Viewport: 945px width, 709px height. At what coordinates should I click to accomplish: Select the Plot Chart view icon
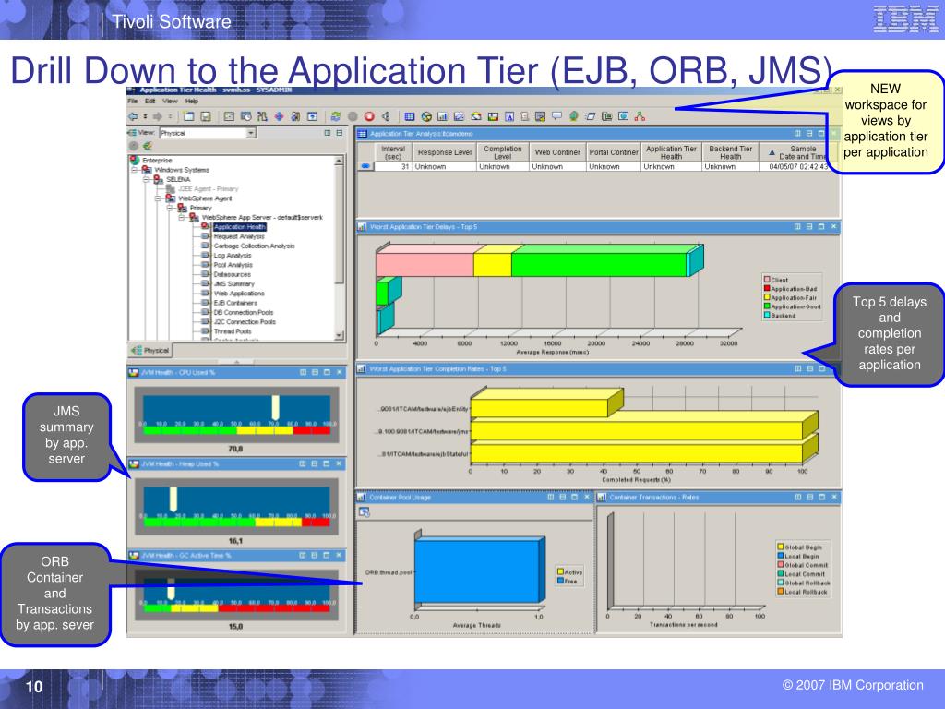coord(460,116)
